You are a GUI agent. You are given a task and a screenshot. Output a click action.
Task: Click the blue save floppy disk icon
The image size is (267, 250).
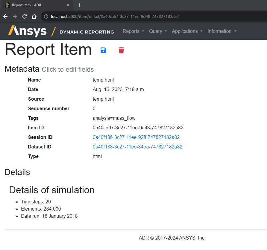point(103,50)
